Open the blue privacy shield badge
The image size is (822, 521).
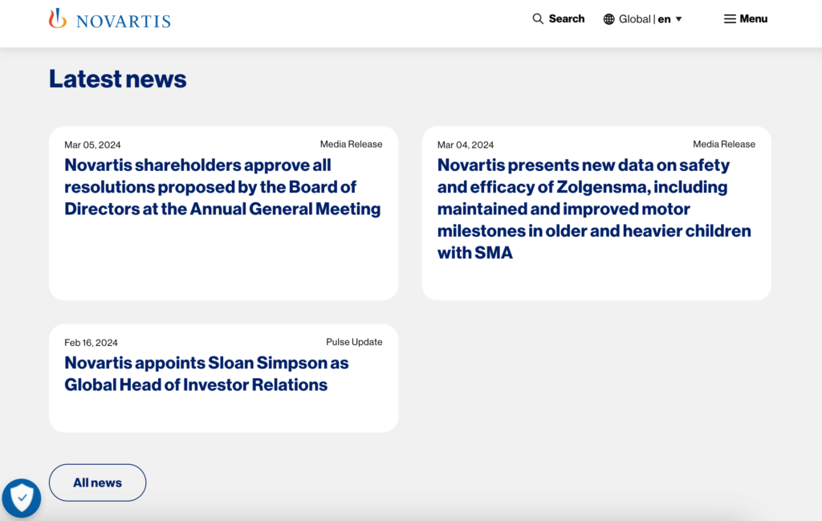click(21, 499)
